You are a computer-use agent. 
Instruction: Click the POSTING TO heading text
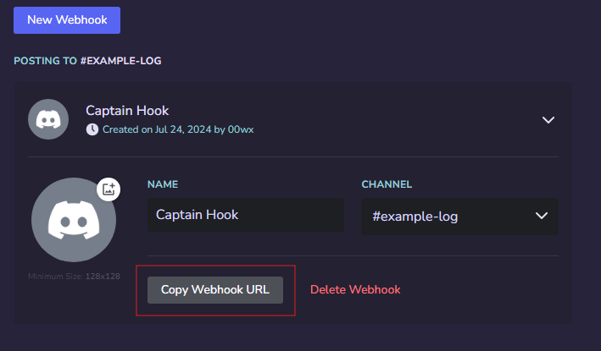coord(45,61)
